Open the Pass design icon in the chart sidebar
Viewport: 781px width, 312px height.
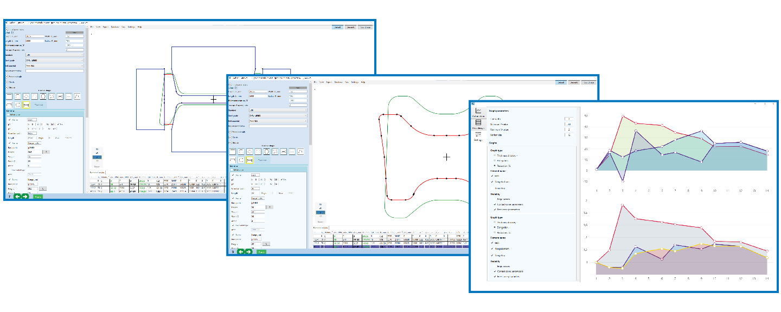[x=478, y=123]
